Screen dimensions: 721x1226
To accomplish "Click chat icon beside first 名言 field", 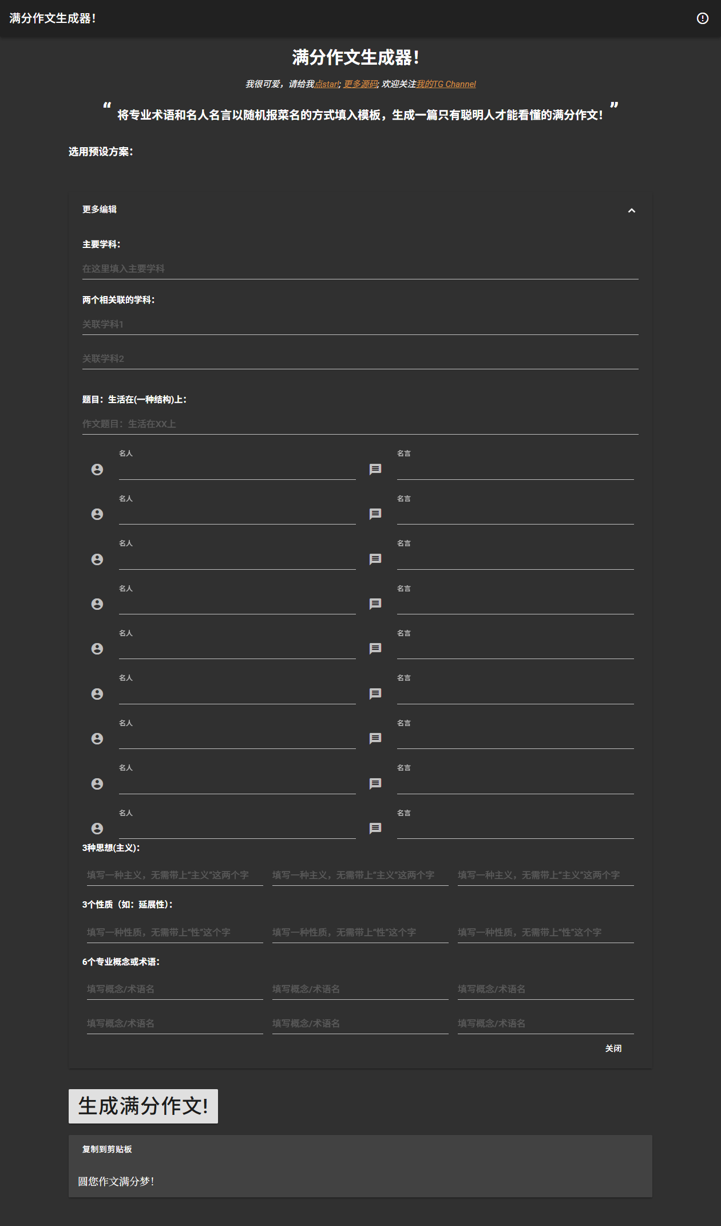I will click(375, 470).
